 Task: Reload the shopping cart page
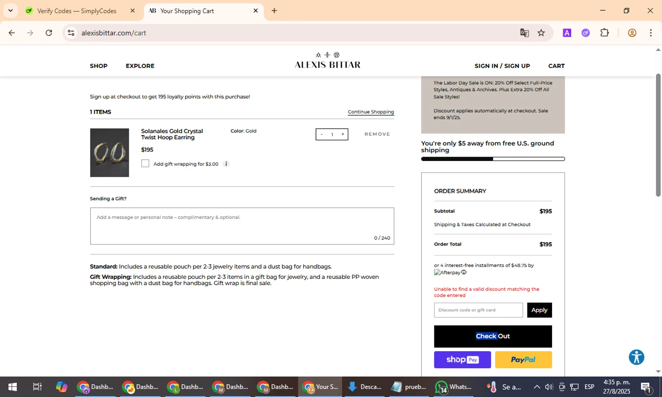coord(49,33)
